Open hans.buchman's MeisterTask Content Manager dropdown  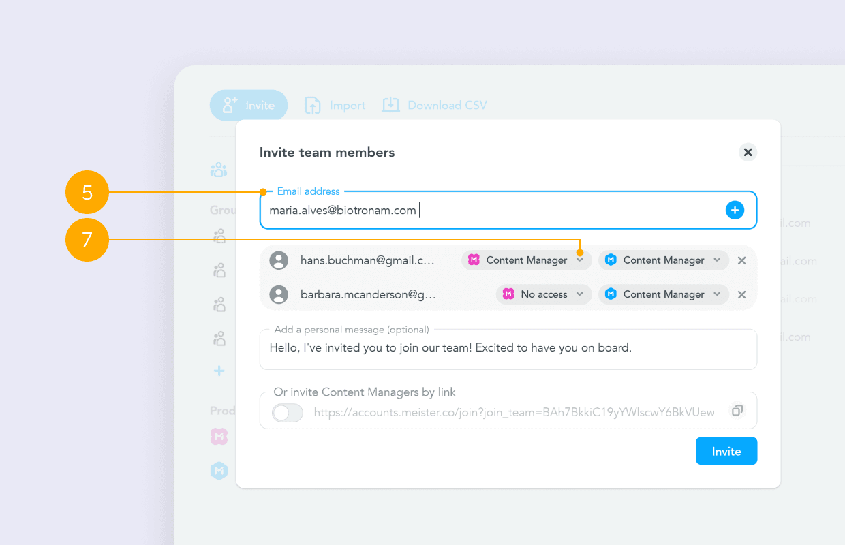click(x=663, y=260)
